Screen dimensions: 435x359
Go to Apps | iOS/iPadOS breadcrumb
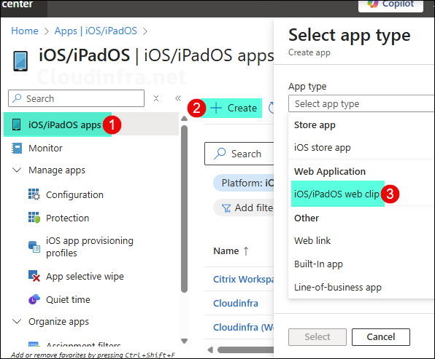point(96,31)
